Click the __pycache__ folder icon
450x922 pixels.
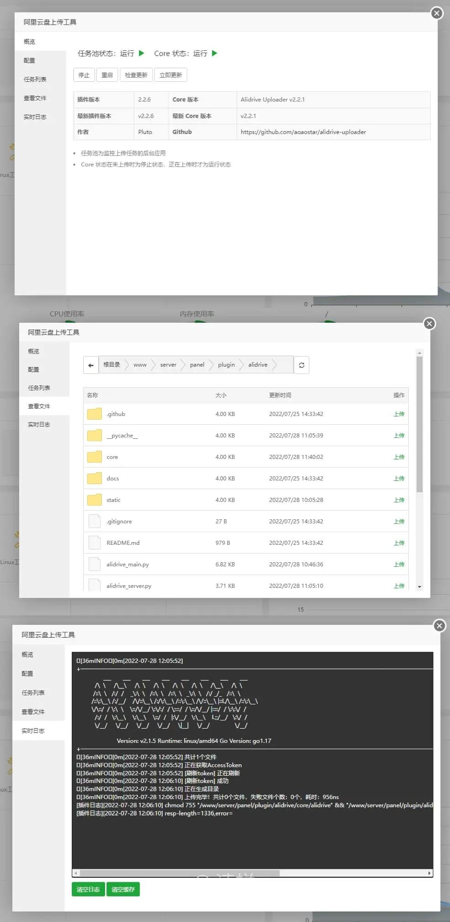(95, 435)
